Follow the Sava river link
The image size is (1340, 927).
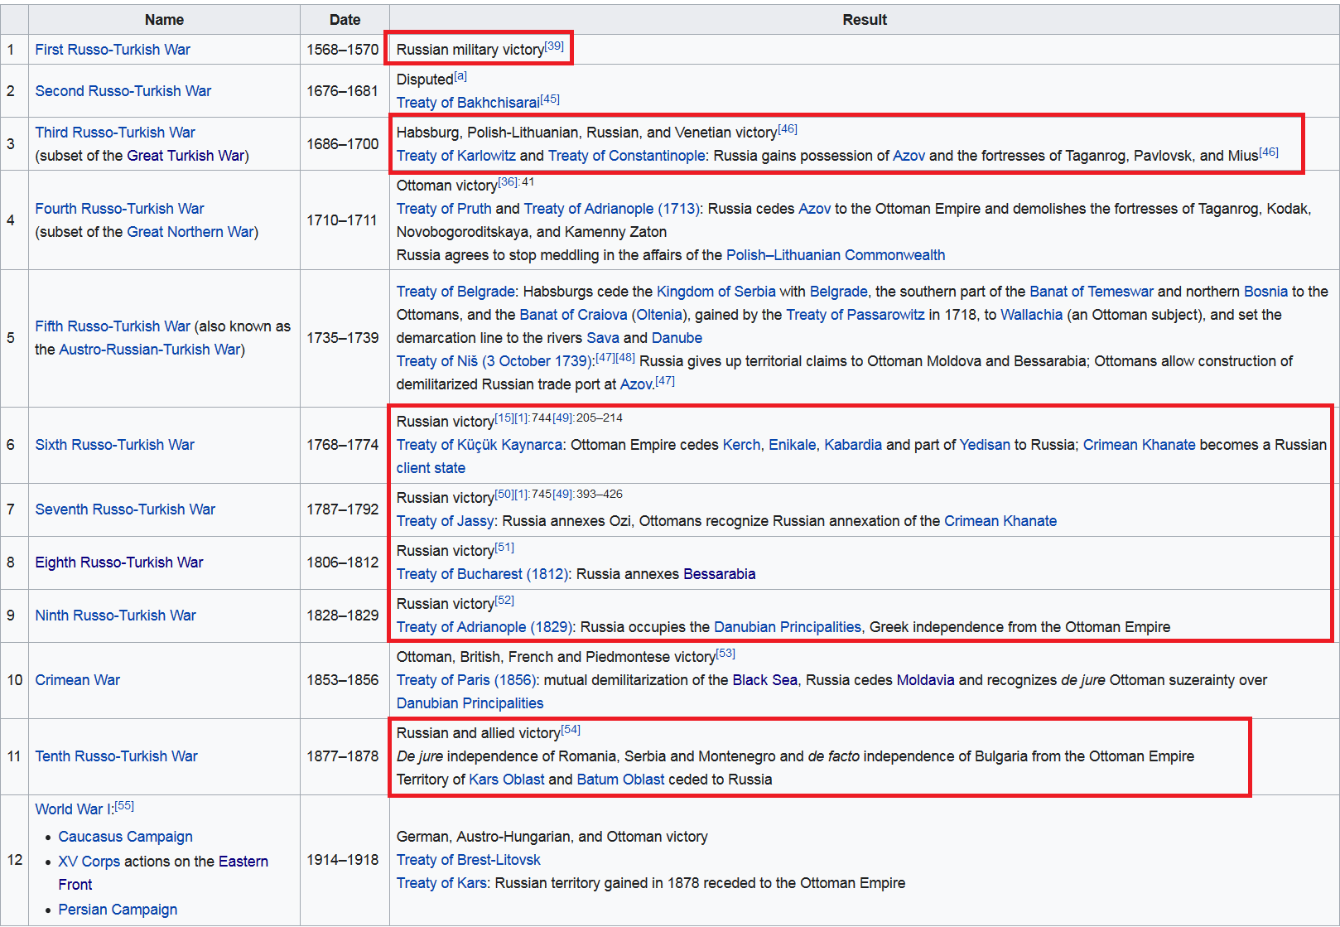coord(603,338)
